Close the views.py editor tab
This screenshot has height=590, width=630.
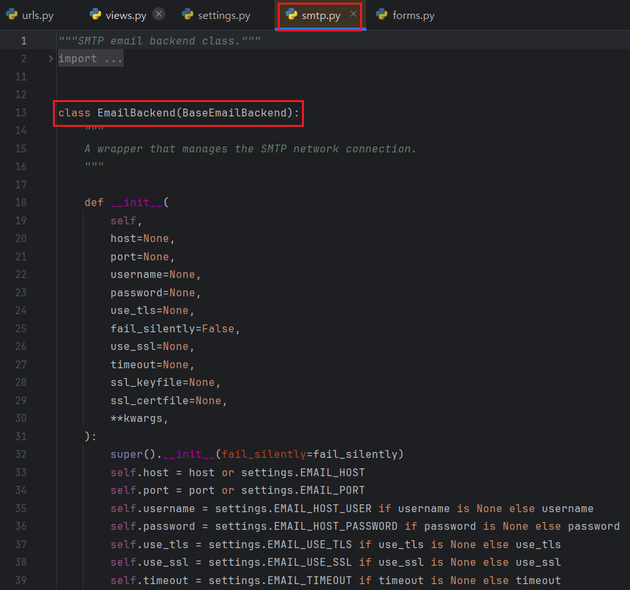tap(159, 14)
